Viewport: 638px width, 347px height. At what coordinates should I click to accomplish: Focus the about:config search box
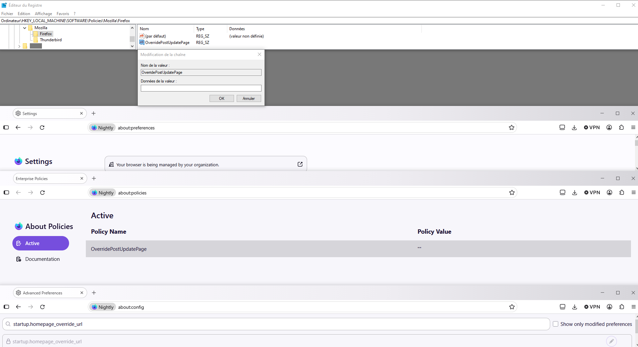[276, 324]
